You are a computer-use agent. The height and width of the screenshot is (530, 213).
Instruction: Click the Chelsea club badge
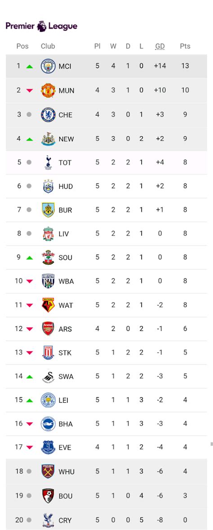tap(48, 115)
